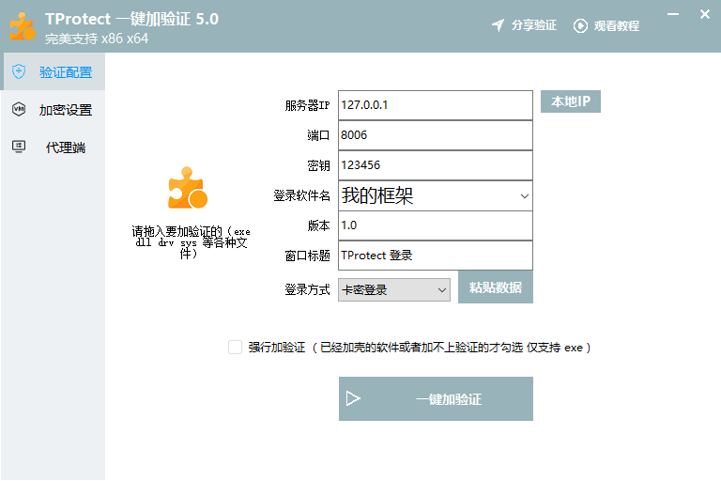Click the 登录软件名 label
Screen dimensions: 721x481
tap(301, 195)
